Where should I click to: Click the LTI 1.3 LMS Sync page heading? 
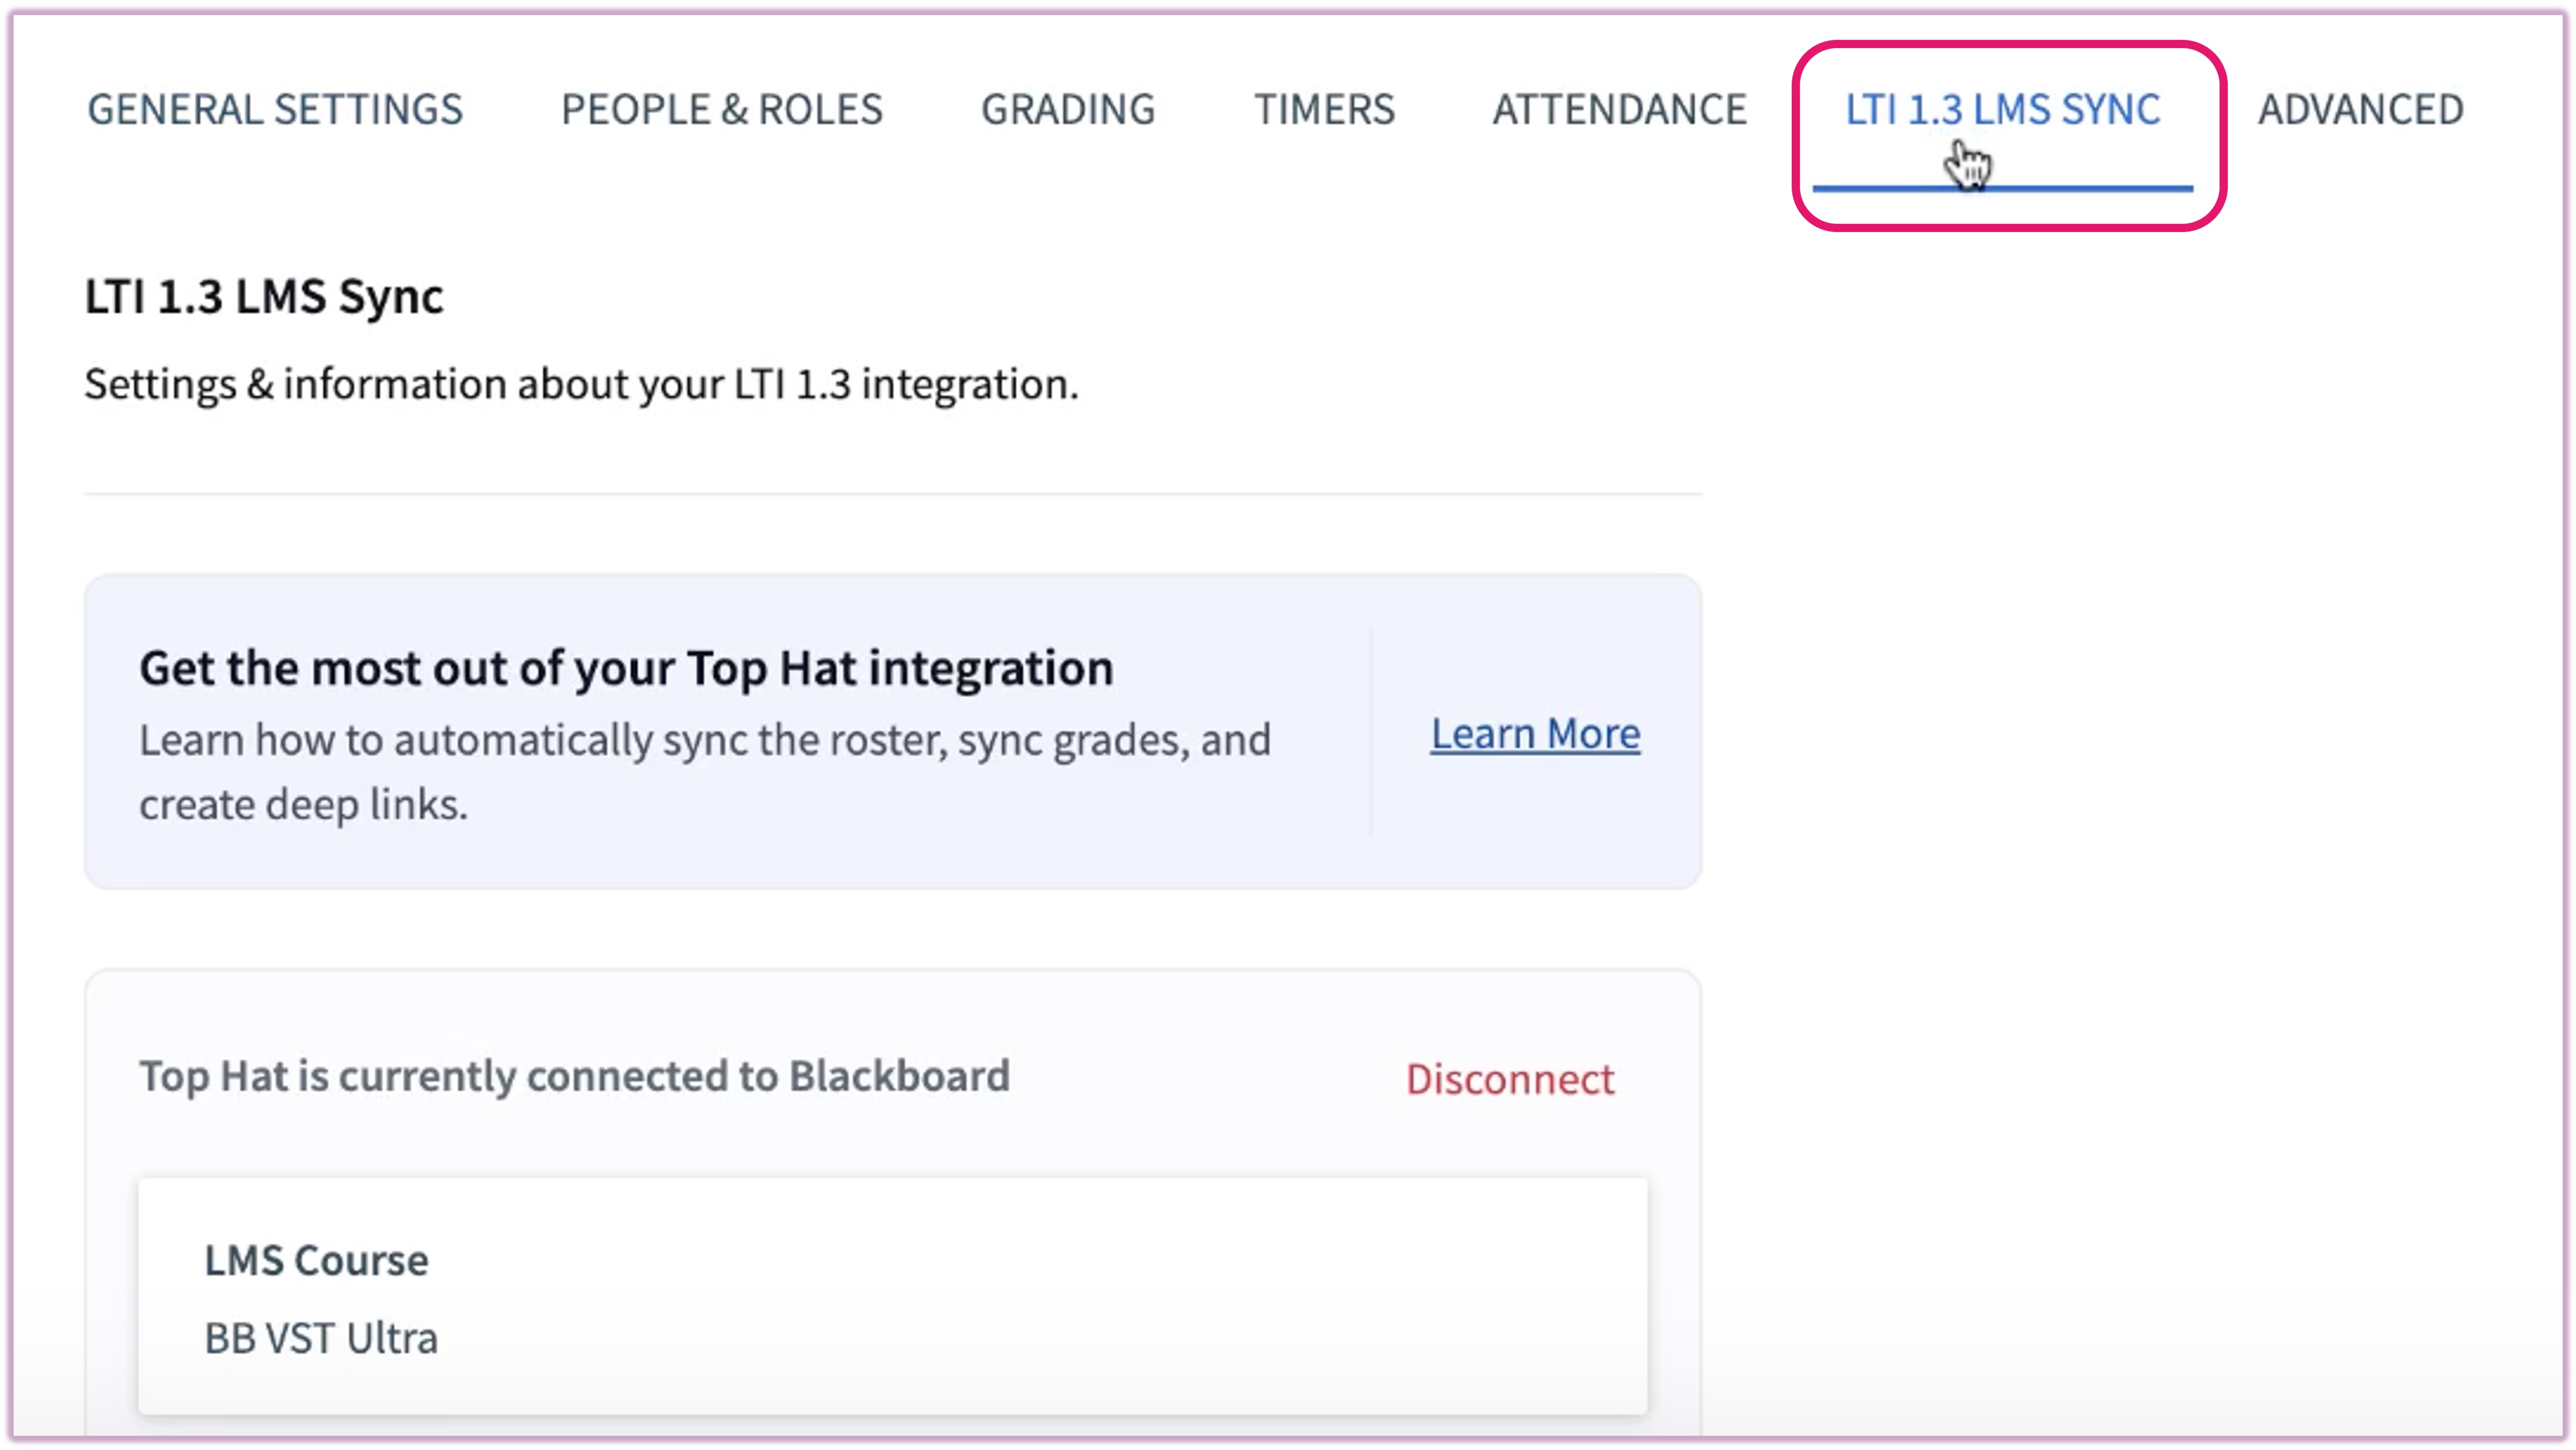[x=264, y=297]
